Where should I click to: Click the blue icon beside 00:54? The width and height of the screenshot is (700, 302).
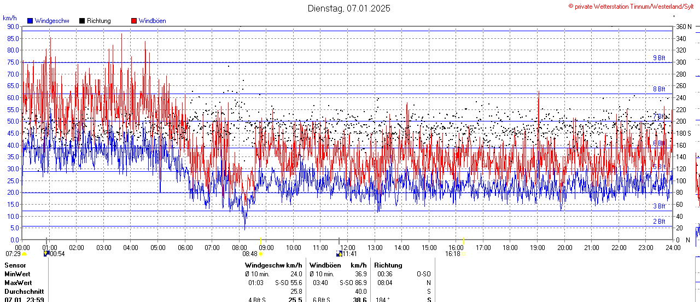(x=46, y=253)
